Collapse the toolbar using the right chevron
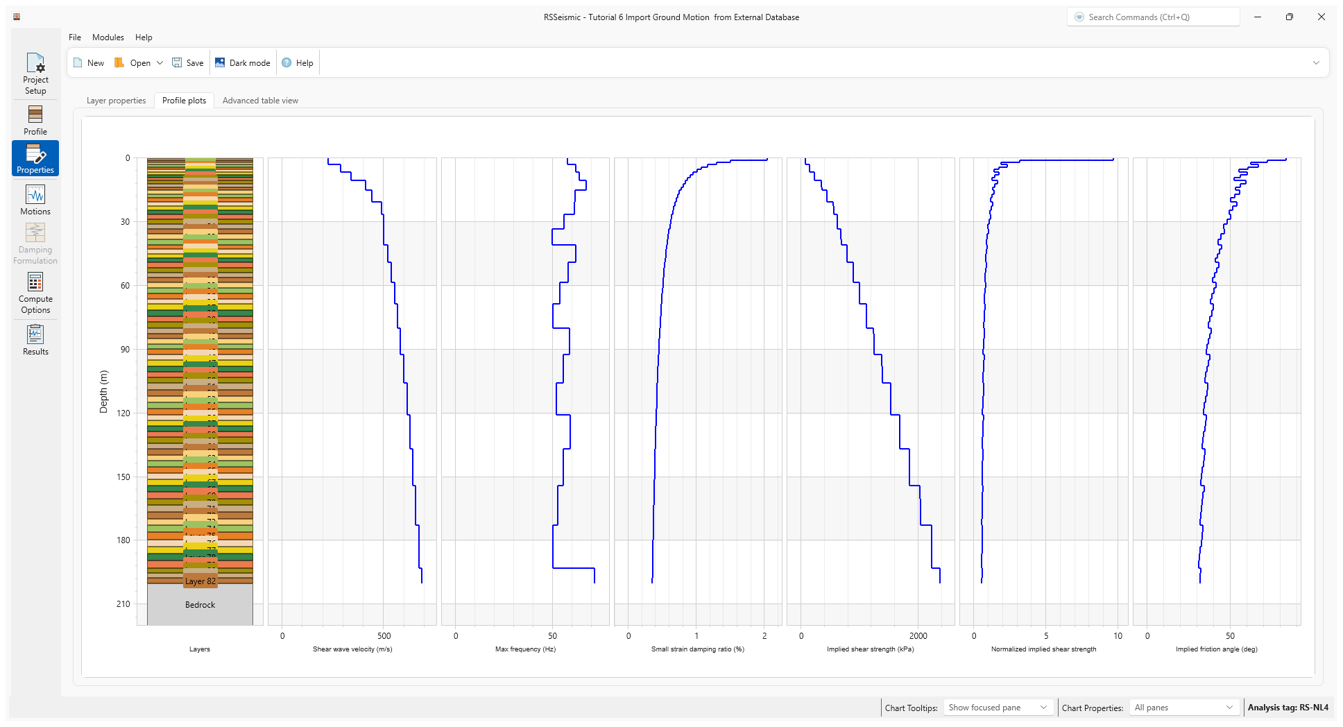Screen dimensions: 1343x727 pos(1317,62)
